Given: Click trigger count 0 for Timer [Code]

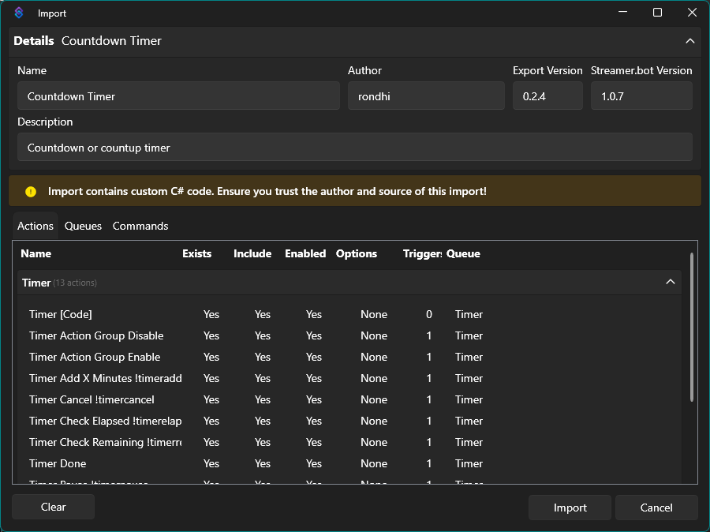Looking at the screenshot, I should (x=429, y=314).
